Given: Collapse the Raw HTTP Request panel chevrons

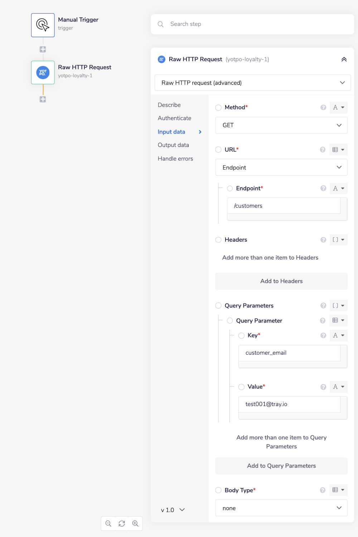Looking at the screenshot, I should (344, 59).
